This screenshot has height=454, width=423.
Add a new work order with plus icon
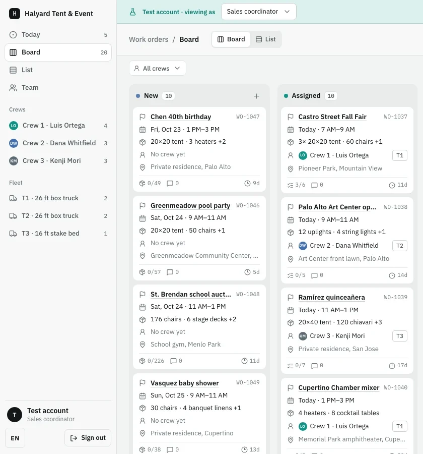point(256,96)
